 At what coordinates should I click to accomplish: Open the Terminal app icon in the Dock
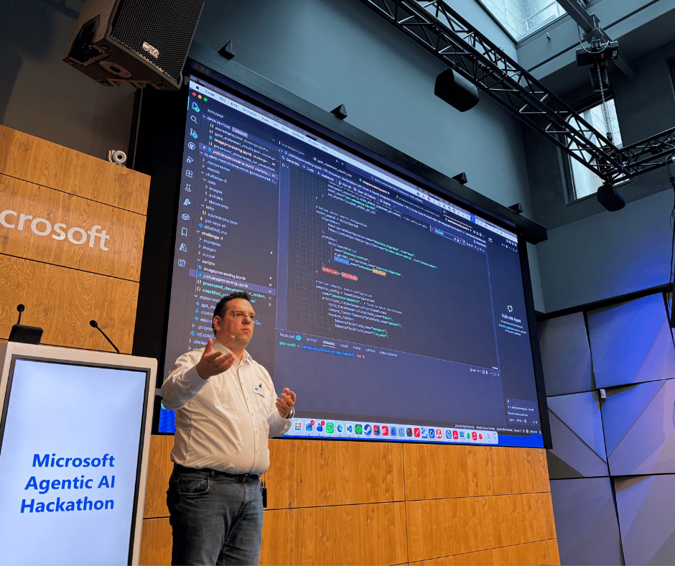[409, 432]
